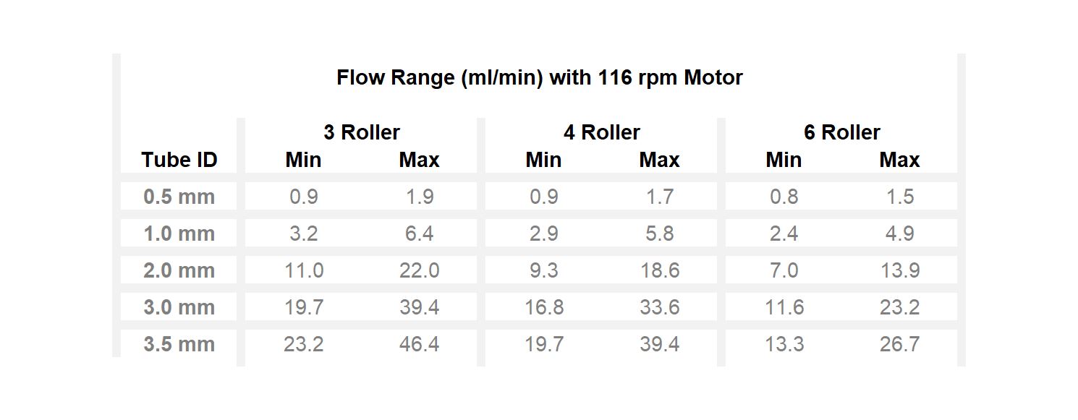1078x420 pixels.
Task: Click the 46.4 max flow value
Action: tap(420, 344)
